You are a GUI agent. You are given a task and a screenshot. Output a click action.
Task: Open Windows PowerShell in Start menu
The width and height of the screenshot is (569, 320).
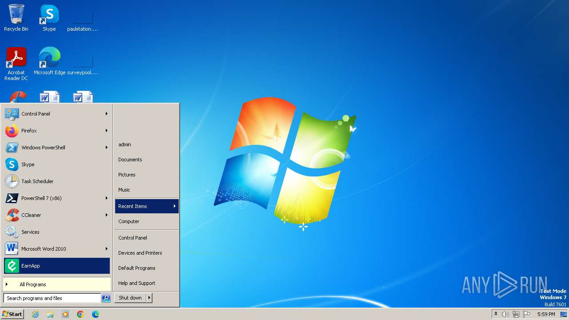[56, 148]
